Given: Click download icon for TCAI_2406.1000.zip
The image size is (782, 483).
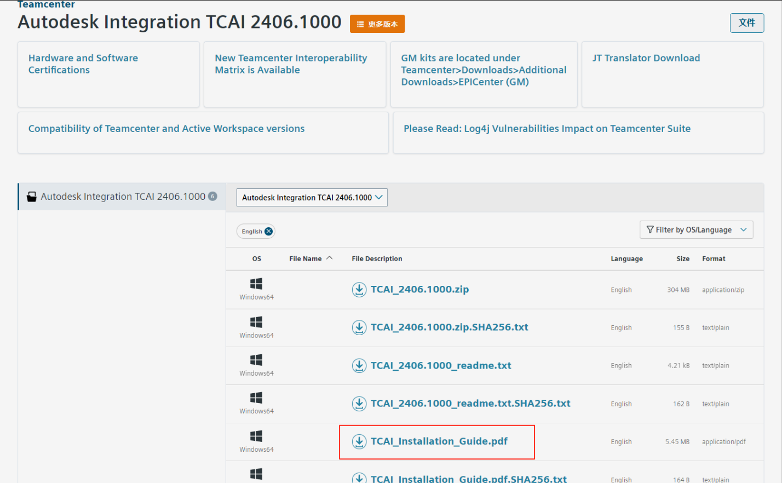Looking at the screenshot, I should (359, 289).
